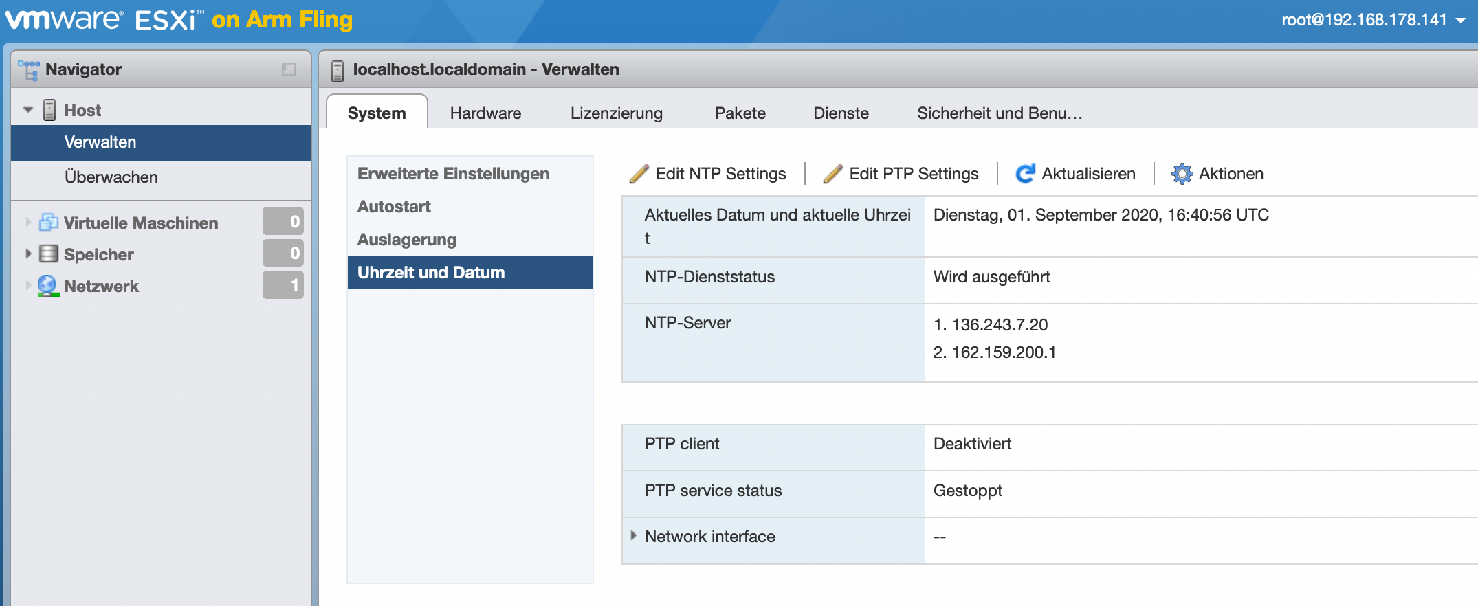Open the Aktionen gear icon

1182,174
